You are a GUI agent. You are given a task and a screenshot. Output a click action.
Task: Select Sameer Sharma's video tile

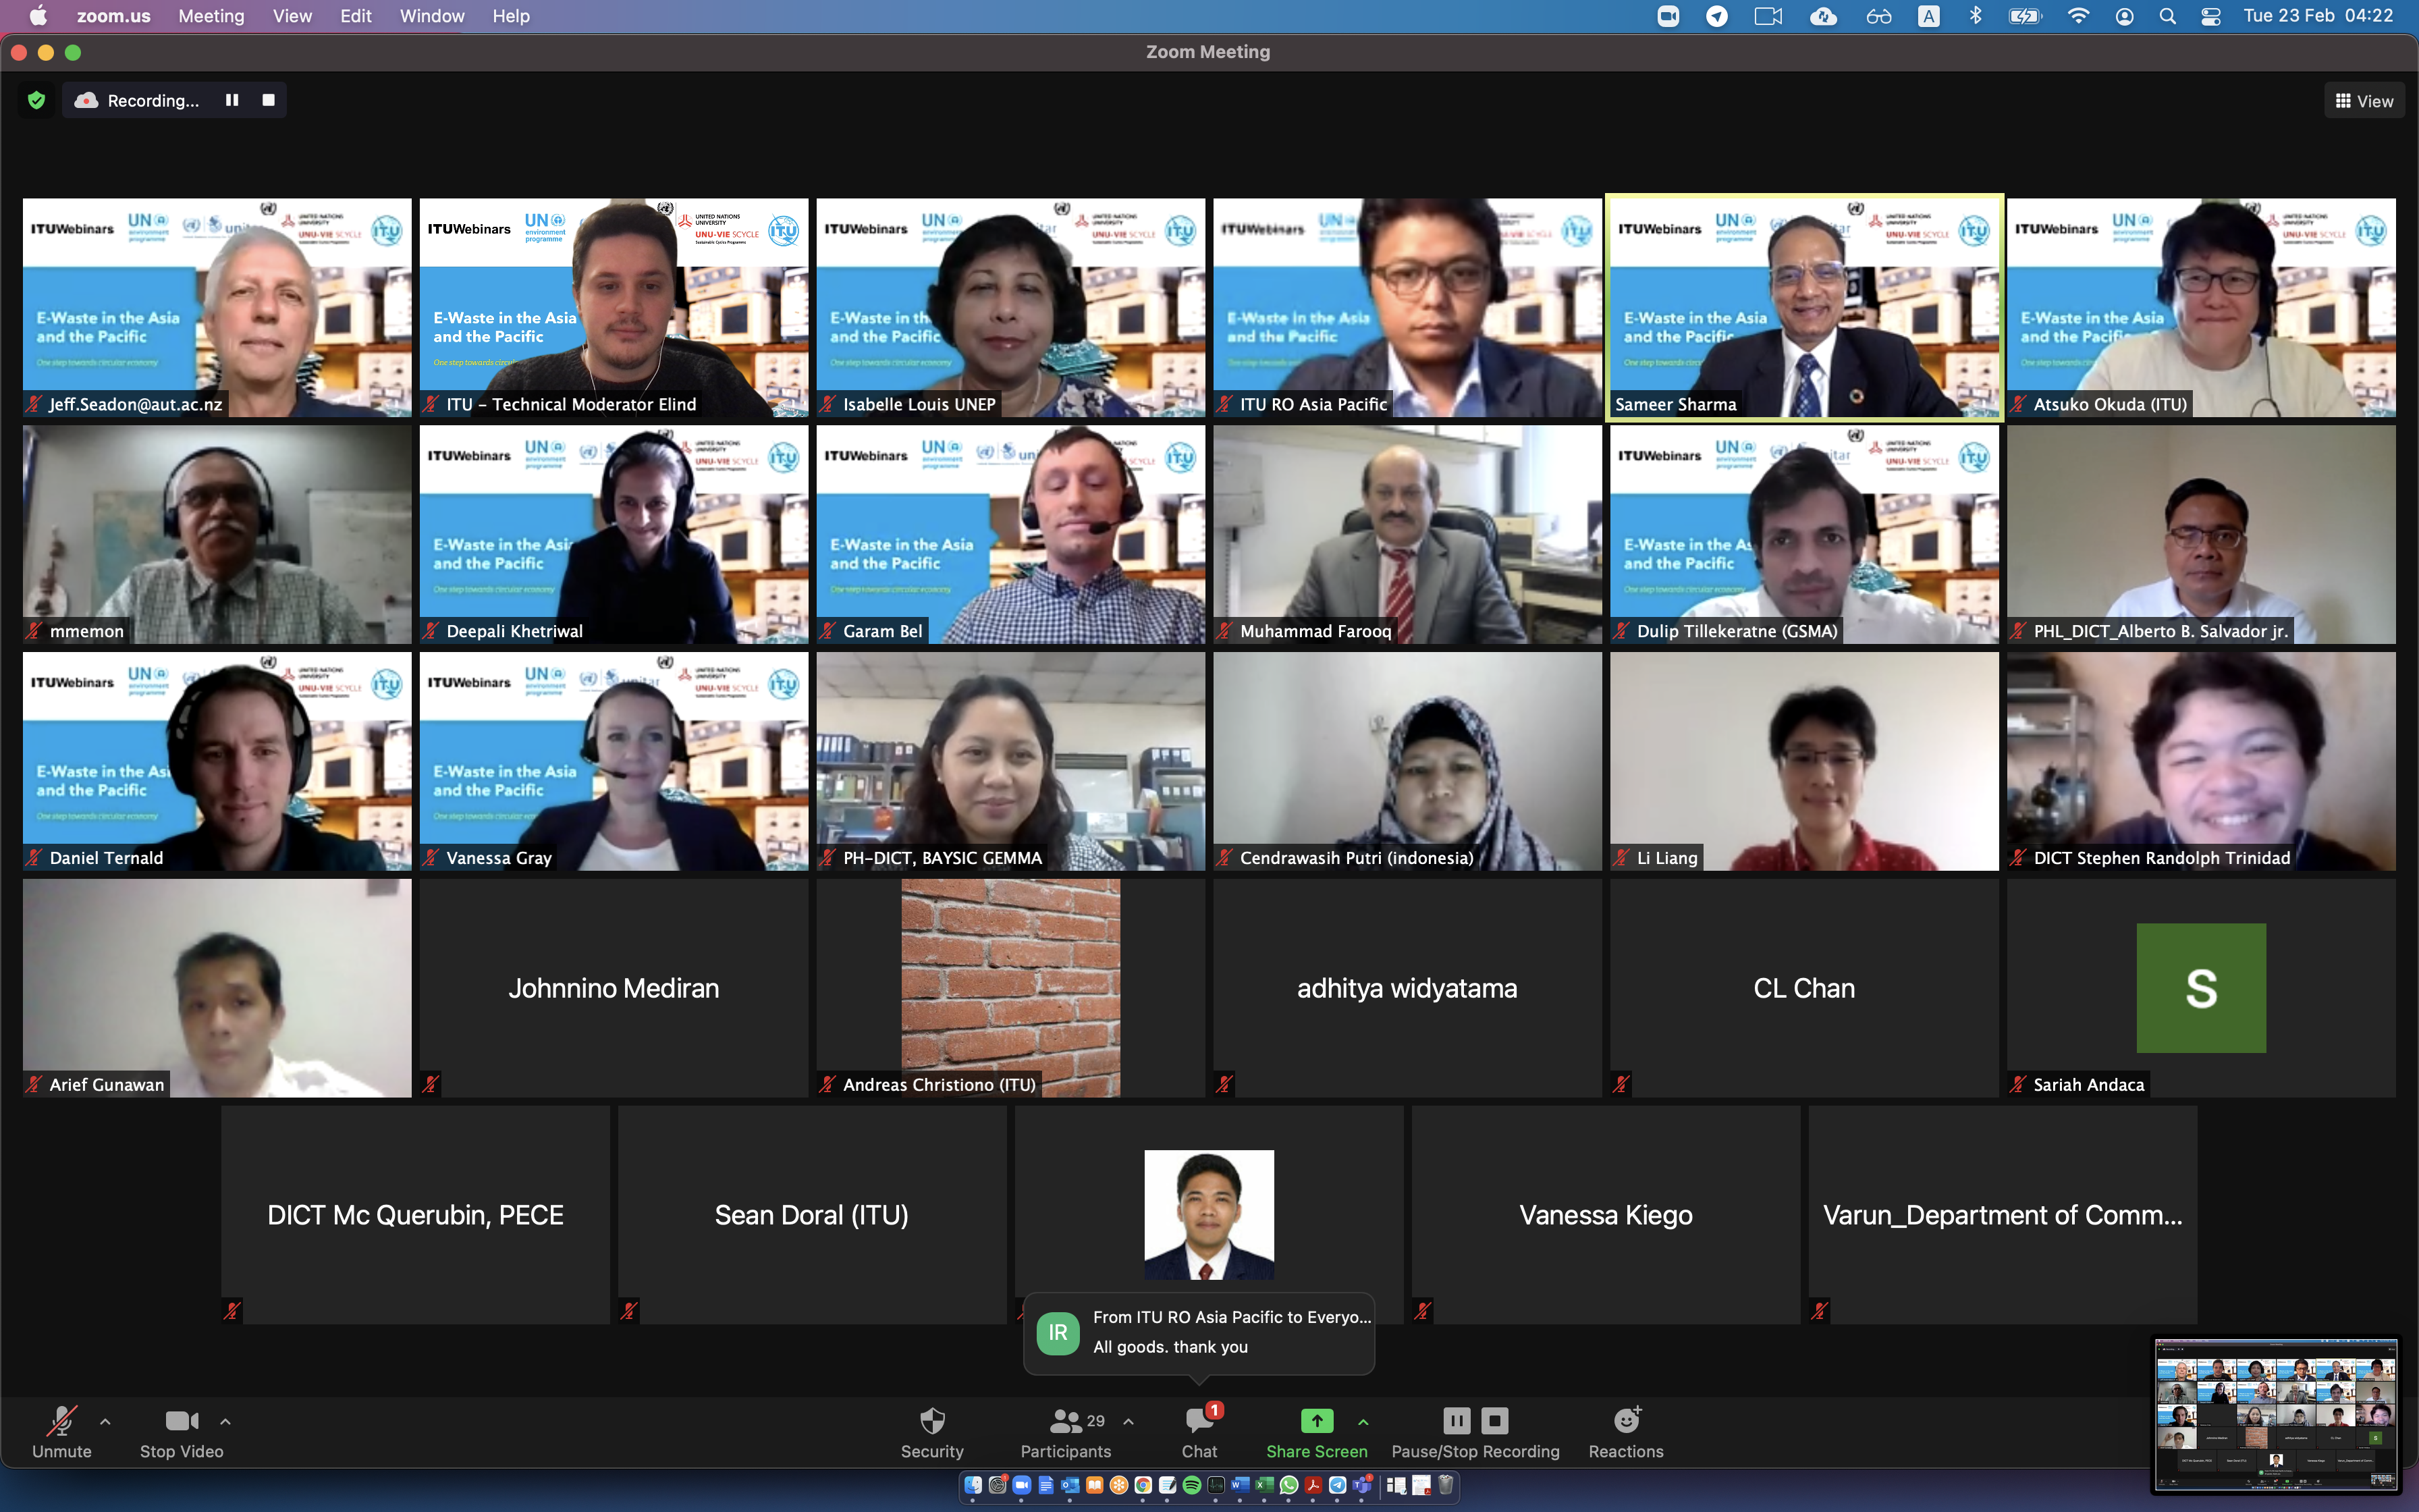[1804, 307]
